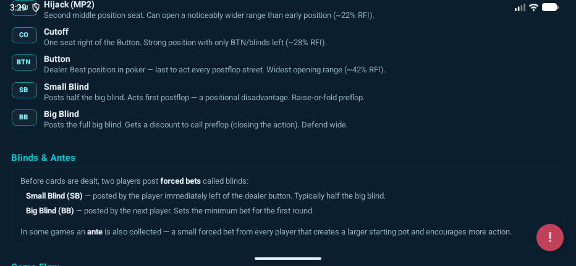Image resolution: width=576 pixels, height=266 pixels.
Task: Select the Blinds & Antes section heading
Action: coord(43,158)
